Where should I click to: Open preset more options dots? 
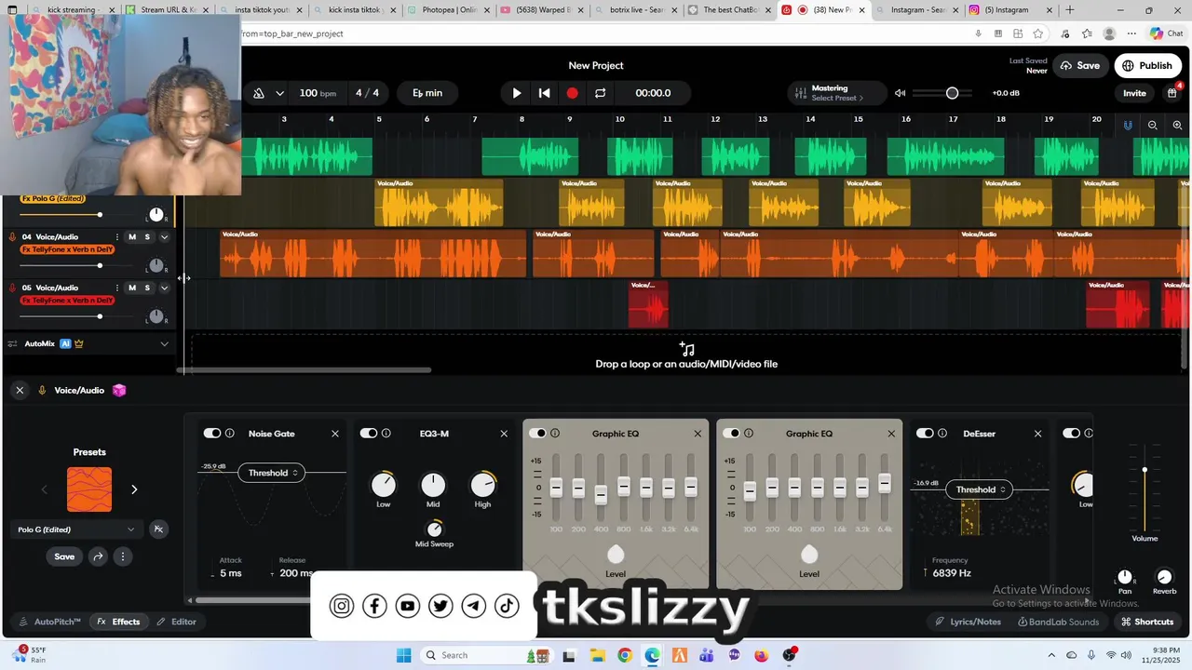[x=122, y=556]
